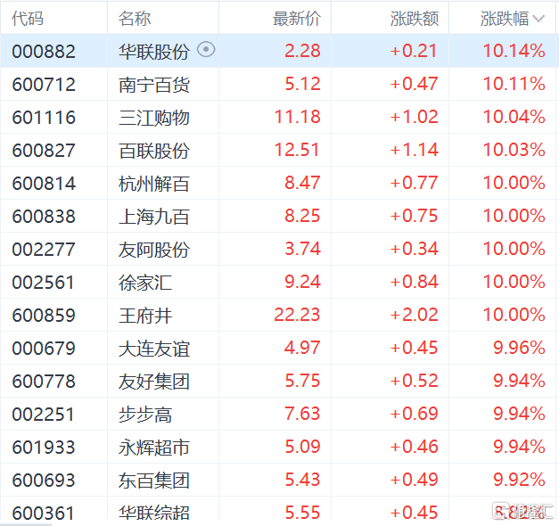Screen dimensions: 559x526
Task: Sort by 最新价 column header
Action: coord(297,19)
